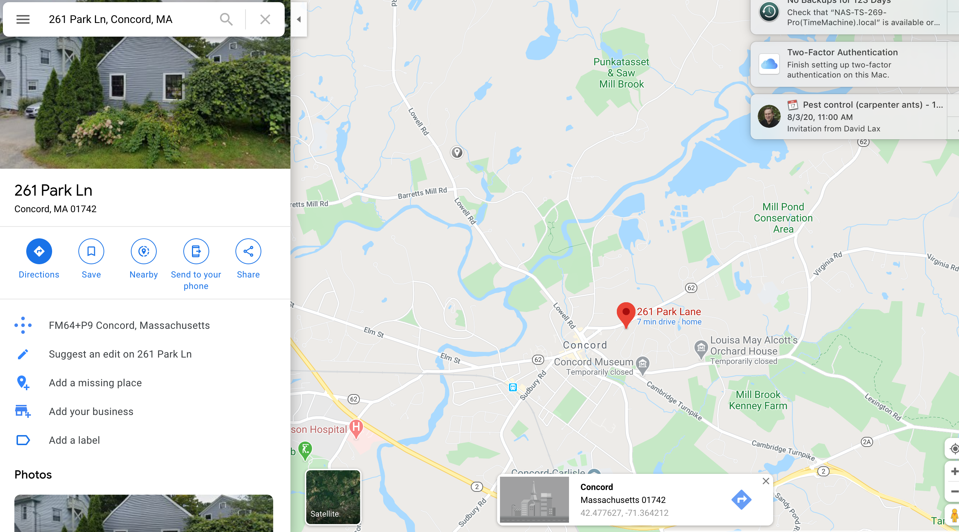Open Nearby search icon
Viewport: 959px width, 532px height.
coord(144,251)
